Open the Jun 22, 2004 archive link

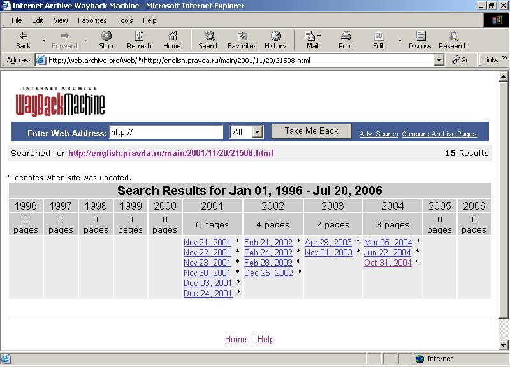coord(388,252)
